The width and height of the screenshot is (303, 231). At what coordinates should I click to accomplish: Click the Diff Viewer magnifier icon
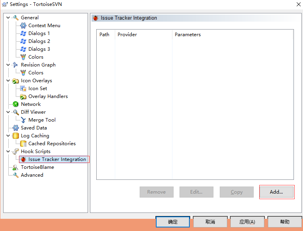[16, 112]
